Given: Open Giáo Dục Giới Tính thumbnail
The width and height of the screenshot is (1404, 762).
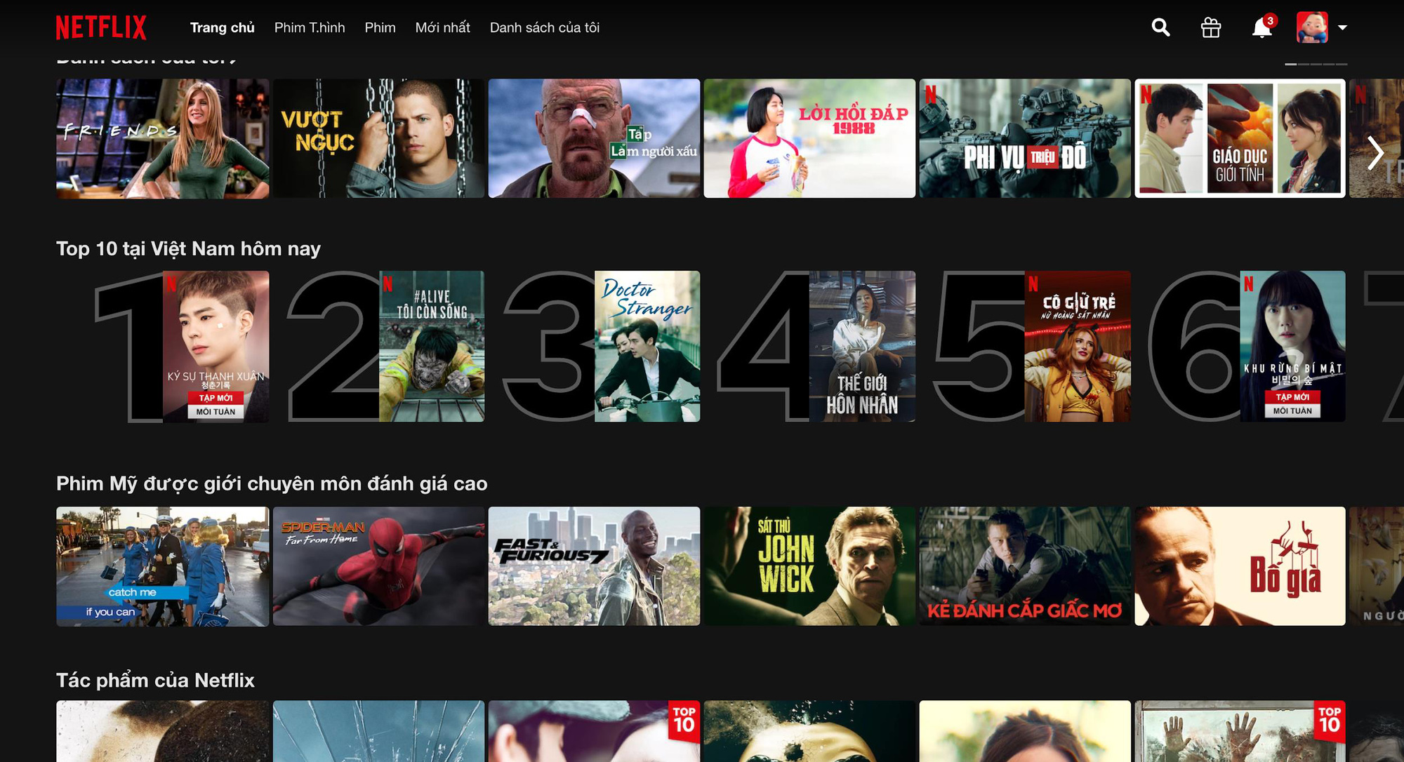Looking at the screenshot, I should pyautogui.click(x=1240, y=138).
